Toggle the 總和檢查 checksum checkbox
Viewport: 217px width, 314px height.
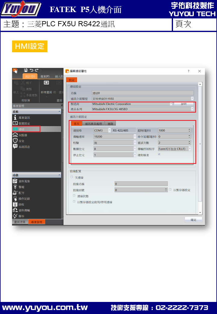click(x=159, y=154)
